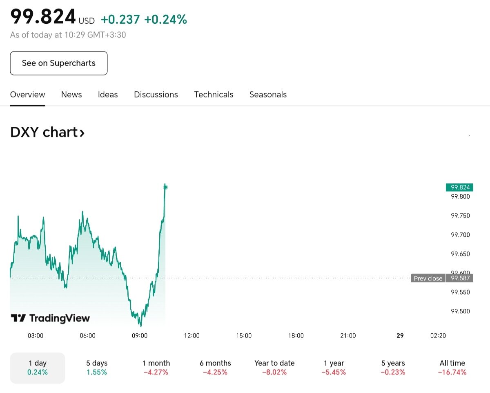Image resolution: width=490 pixels, height=393 pixels.
Task: Select the 1 day time range
Action: tap(38, 368)
